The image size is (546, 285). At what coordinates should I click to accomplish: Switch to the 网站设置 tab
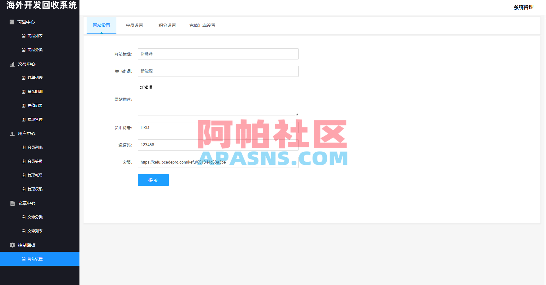(102, 25)
